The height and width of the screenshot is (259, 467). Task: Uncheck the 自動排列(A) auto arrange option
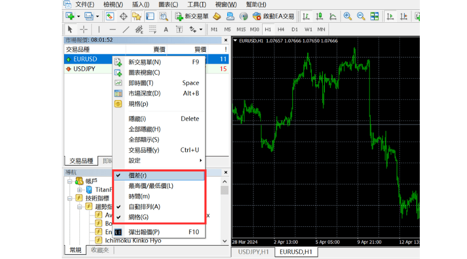click(144, 207)
